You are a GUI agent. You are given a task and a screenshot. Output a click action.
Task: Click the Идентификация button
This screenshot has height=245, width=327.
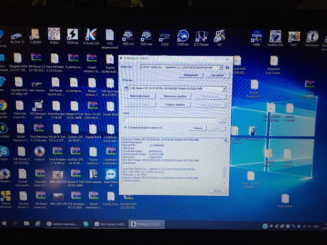140,97
